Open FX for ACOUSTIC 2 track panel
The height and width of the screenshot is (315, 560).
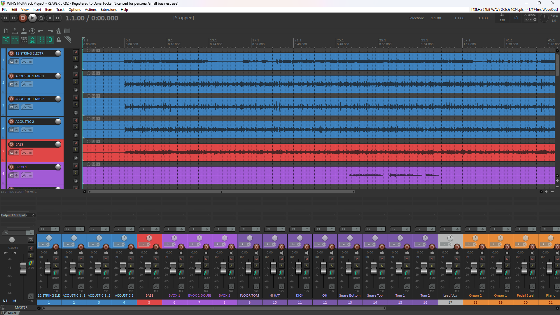point(11,130)
